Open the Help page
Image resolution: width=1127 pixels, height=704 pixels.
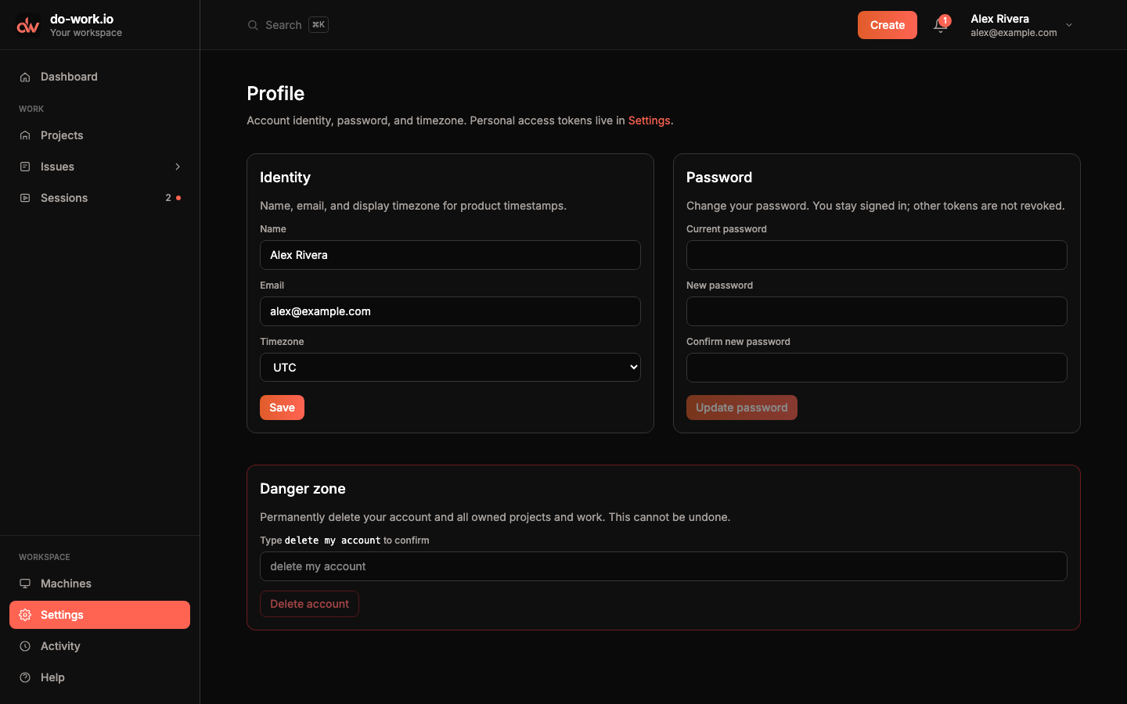99,677
